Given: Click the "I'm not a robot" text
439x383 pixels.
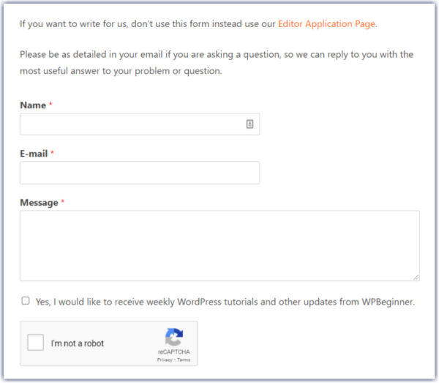Looking at the screenshot, I should coord(78,343).
